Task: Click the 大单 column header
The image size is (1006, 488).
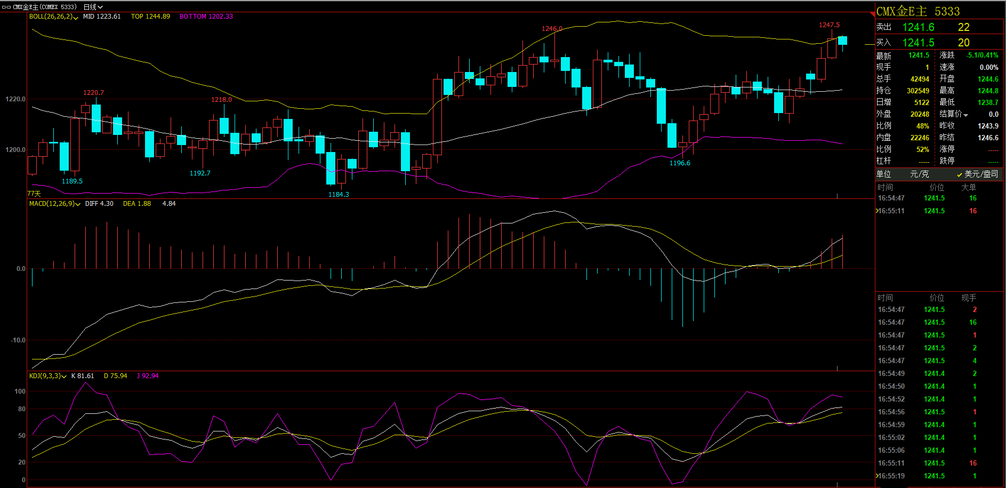Action: pyautogui.click(x=969, y=187)
